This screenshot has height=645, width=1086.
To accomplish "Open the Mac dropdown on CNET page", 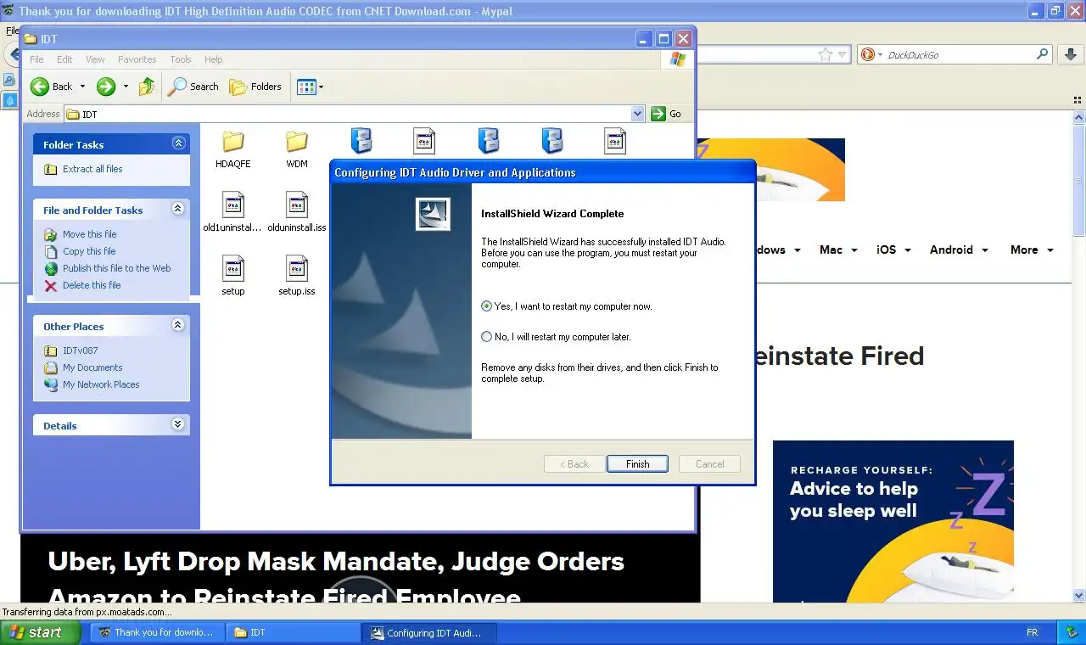I will (838, 250).
